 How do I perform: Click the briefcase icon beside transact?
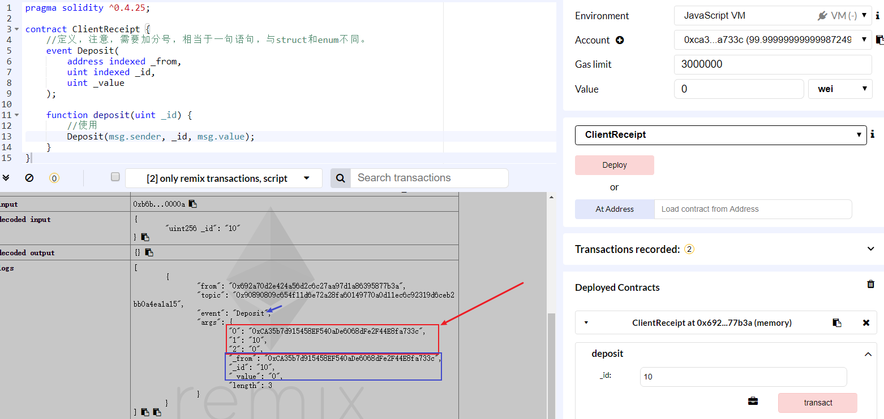[x=753, y=401]
